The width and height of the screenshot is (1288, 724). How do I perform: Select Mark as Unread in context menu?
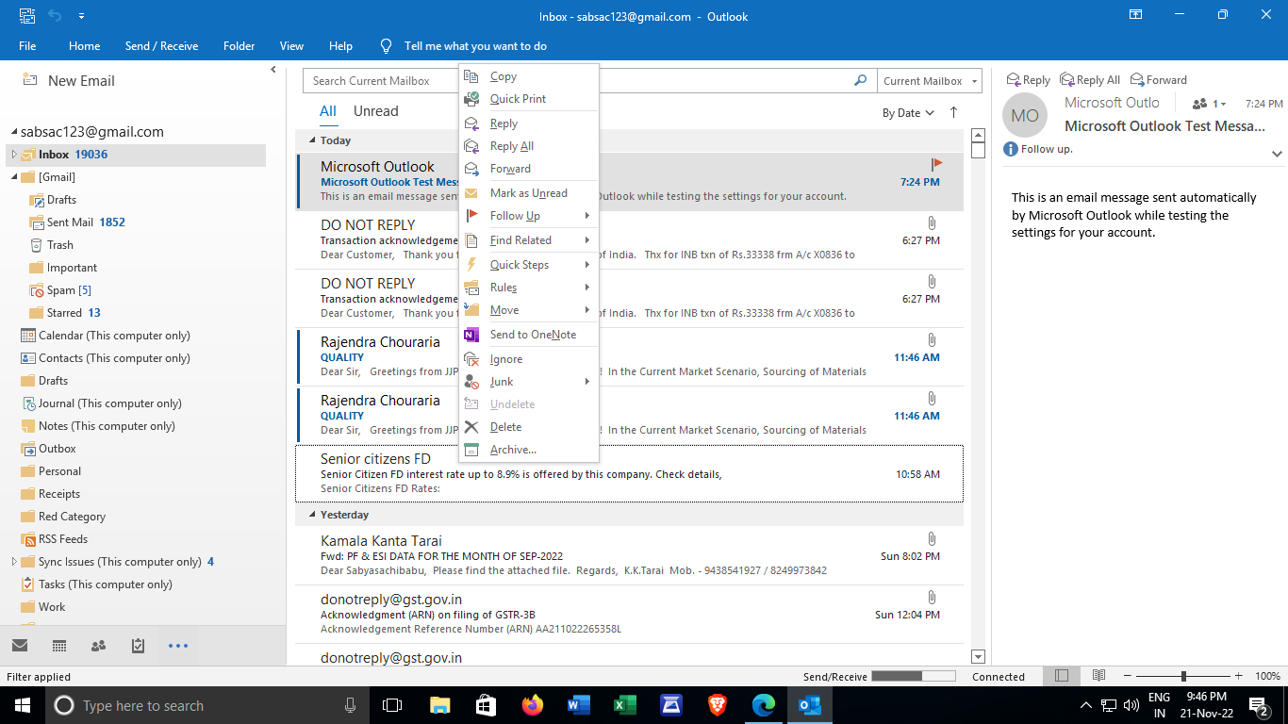(529, 193)
